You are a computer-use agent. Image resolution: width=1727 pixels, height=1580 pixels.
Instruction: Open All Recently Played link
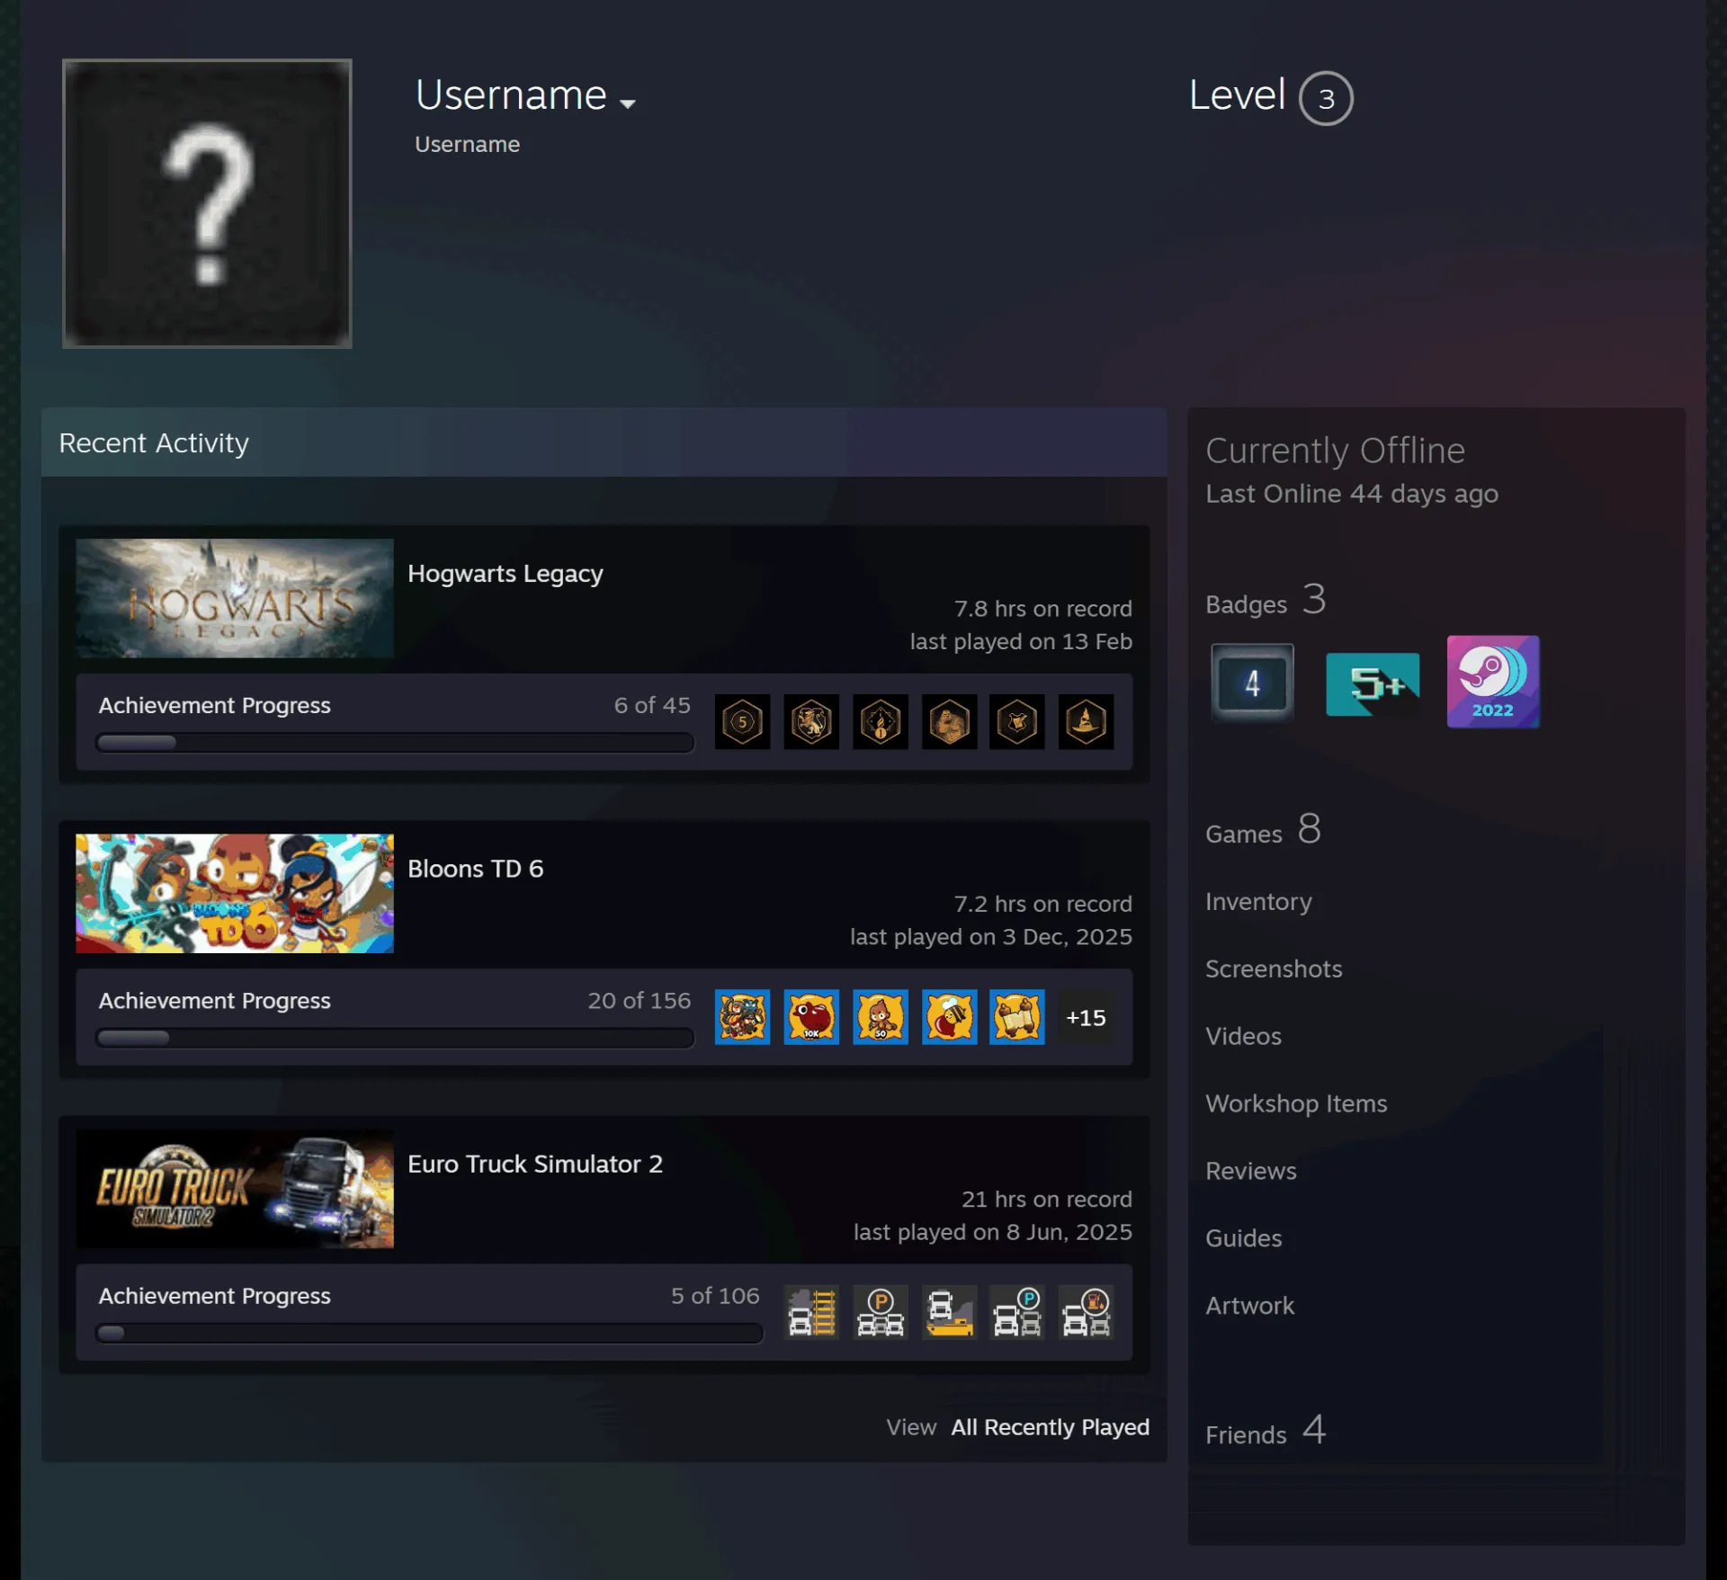pos(1050,1427)
